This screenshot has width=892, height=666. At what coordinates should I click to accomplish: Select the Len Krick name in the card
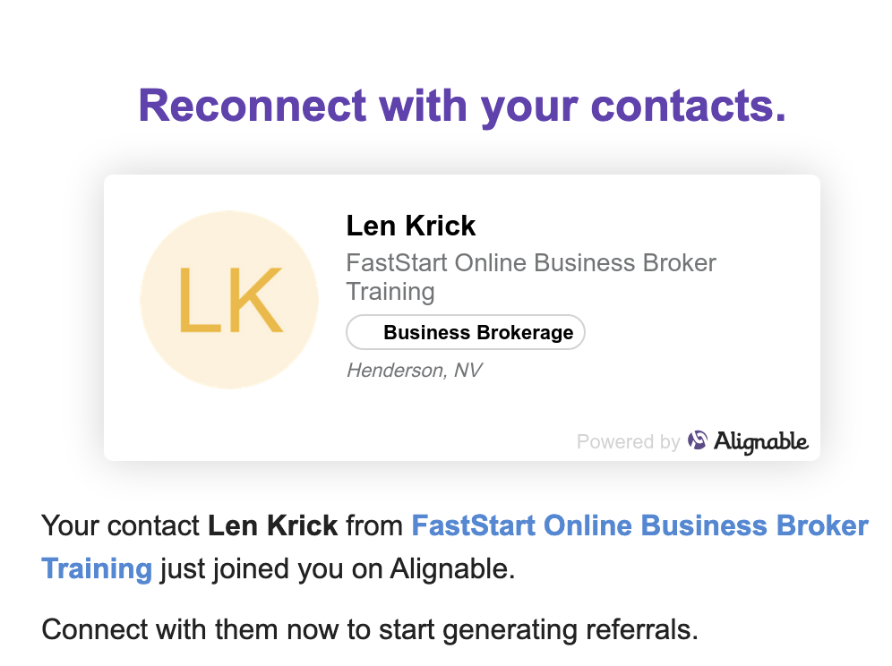coord(411,226)
